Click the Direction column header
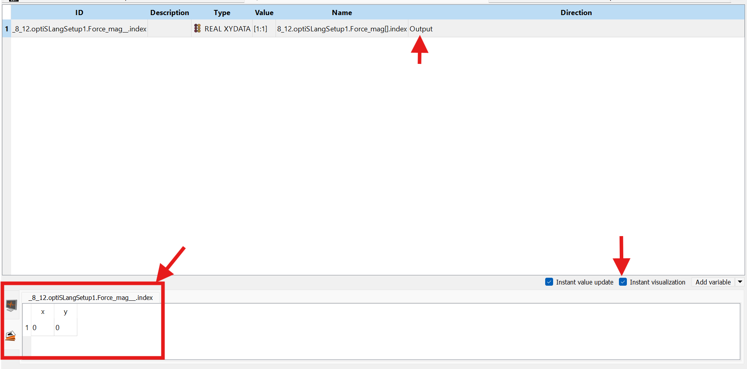 pos(576,13)
